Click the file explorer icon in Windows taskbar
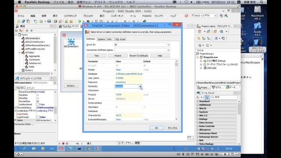The width and height of the screenshot is (281, 158). [34, 148]
